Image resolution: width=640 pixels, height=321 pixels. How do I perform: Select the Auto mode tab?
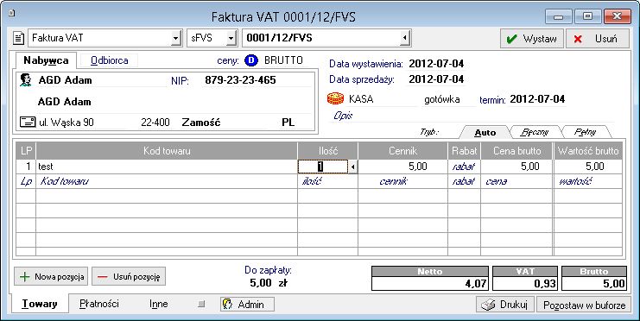pos(485,132)
